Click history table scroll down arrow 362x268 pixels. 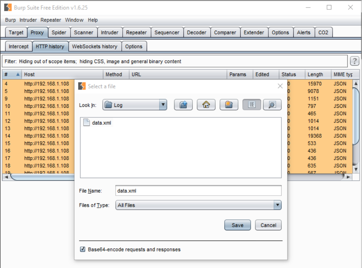pyautogui.click(x=356, y=169)
